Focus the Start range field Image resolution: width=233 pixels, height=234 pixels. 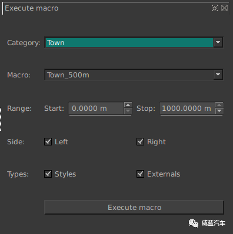[x=96, y=108]
